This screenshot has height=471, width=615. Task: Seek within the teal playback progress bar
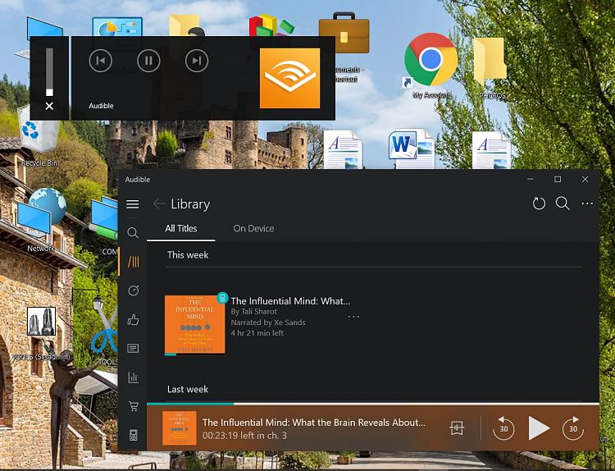click(x=372, y=404)
